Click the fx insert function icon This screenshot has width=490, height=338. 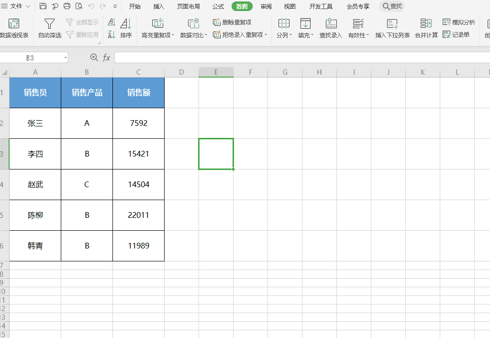pos(106,57)
